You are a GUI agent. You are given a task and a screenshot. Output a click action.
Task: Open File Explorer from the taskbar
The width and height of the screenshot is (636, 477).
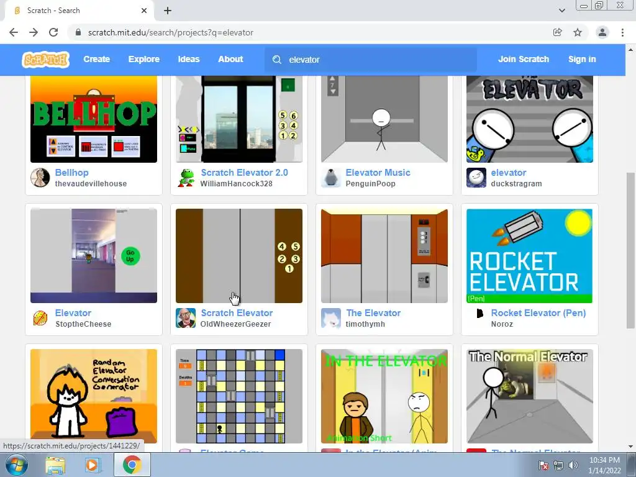pyautogui.click(x=55, y=465)
